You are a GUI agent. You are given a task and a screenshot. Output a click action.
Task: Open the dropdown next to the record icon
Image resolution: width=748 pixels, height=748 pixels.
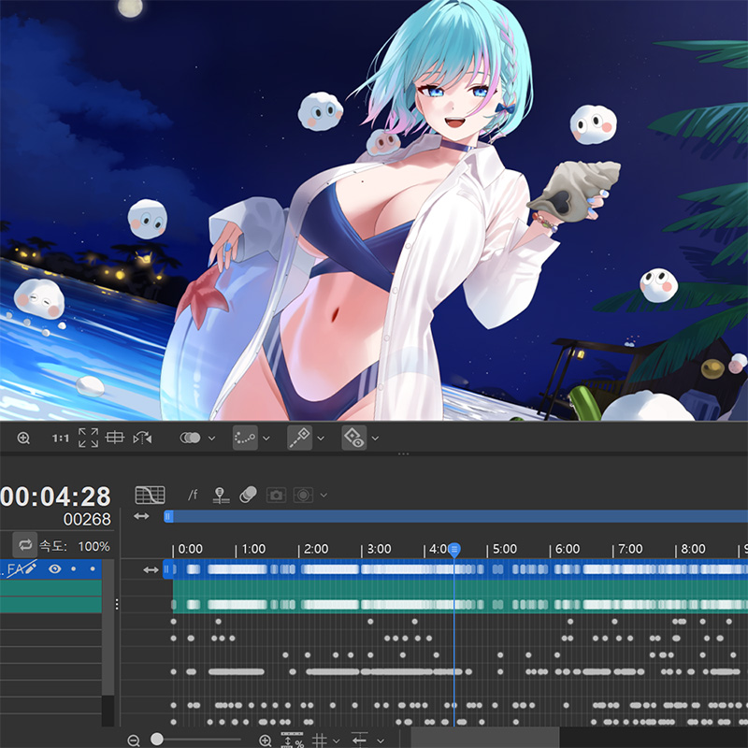[324, 496]
